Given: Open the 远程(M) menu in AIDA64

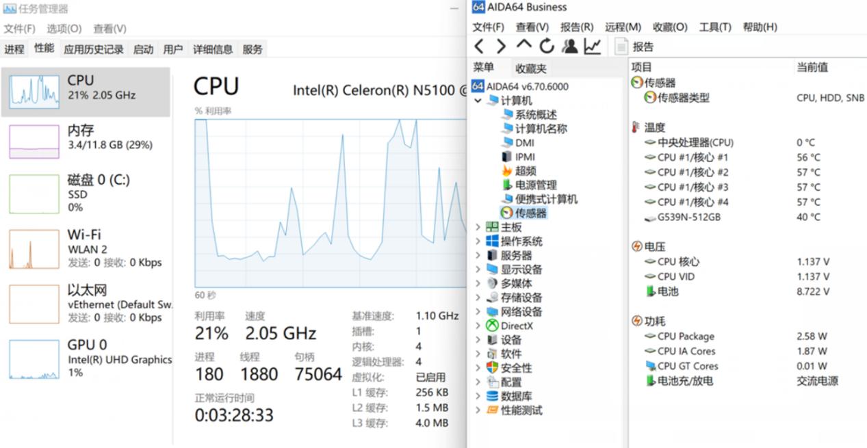Looking at the screenshot, I should click(623, 27).
